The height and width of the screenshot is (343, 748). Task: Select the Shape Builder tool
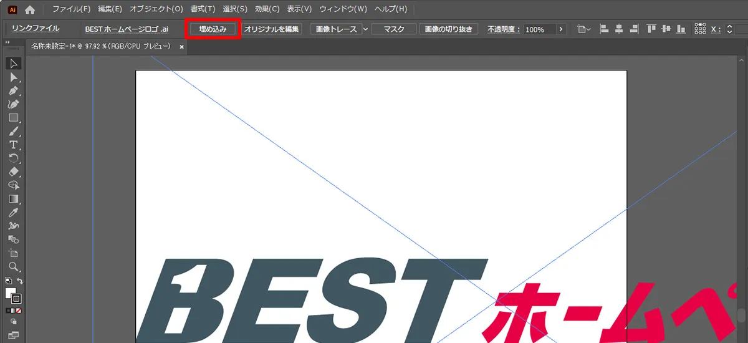point(13,185)
